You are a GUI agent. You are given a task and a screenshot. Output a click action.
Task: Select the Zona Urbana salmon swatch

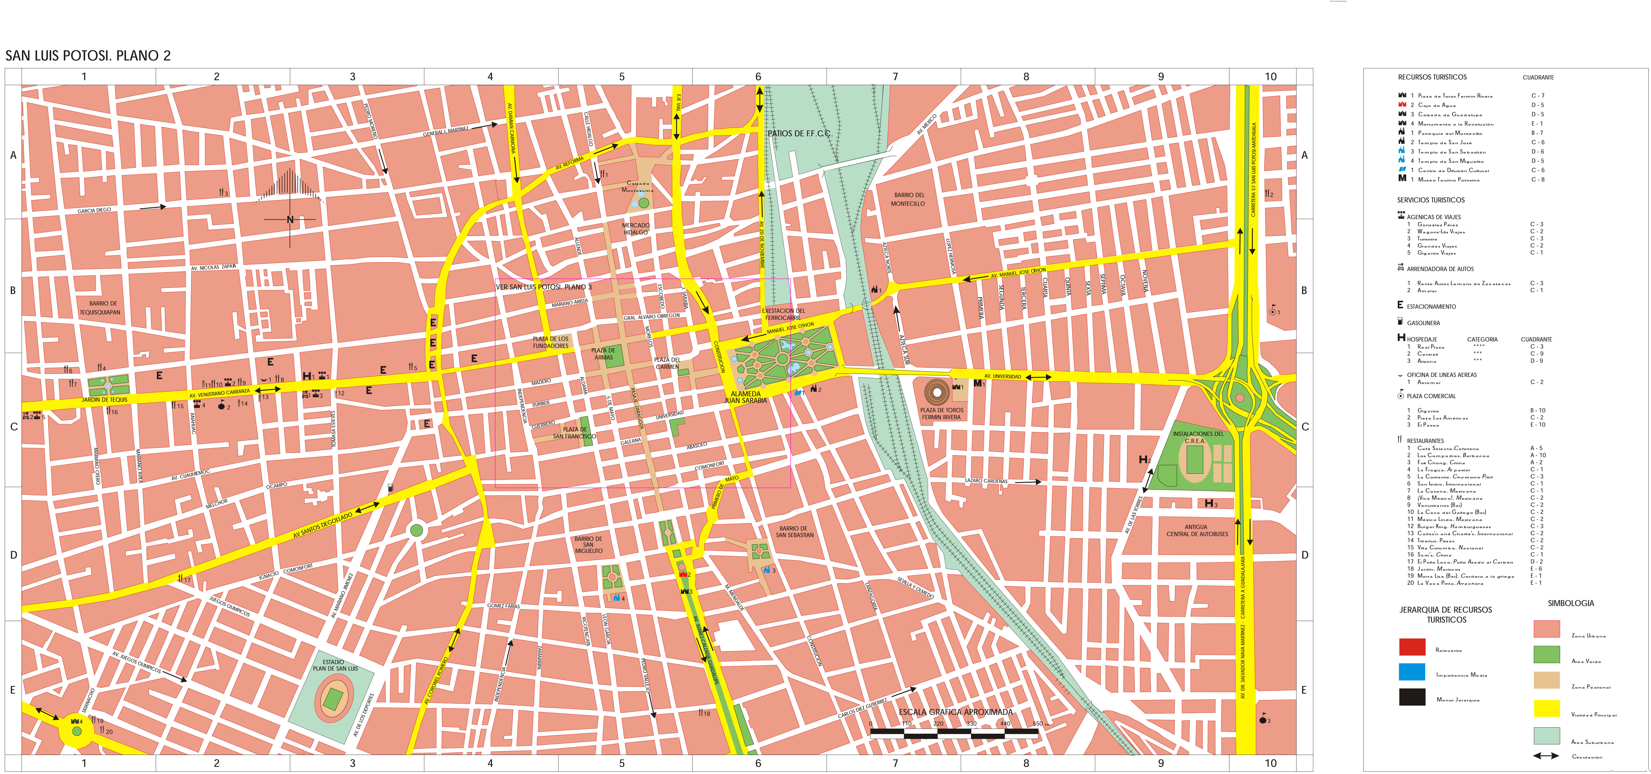pos(1547,629)
